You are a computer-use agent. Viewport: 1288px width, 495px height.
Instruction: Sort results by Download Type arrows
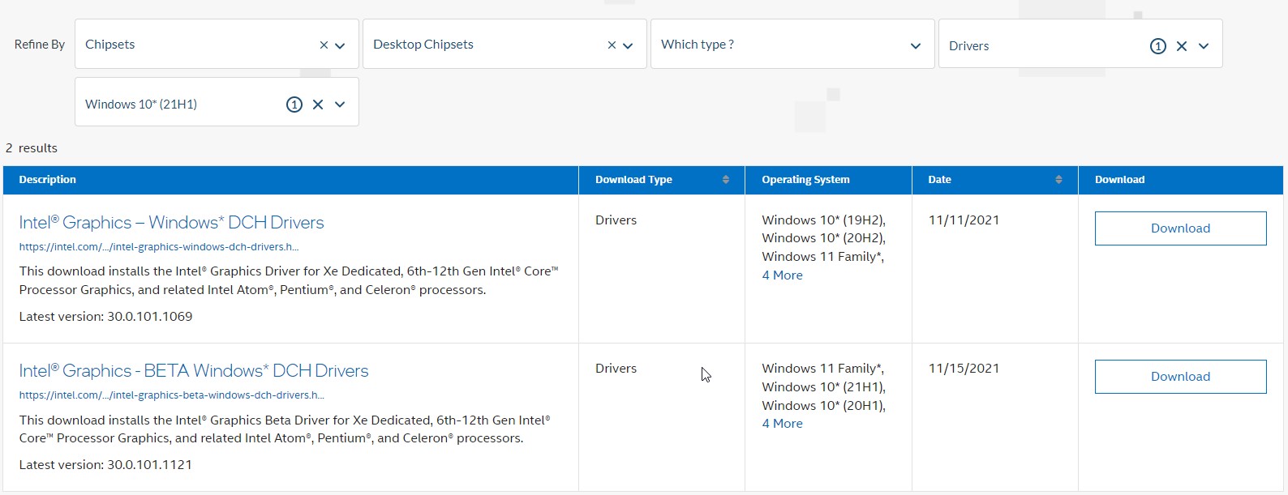click(725, 180)
